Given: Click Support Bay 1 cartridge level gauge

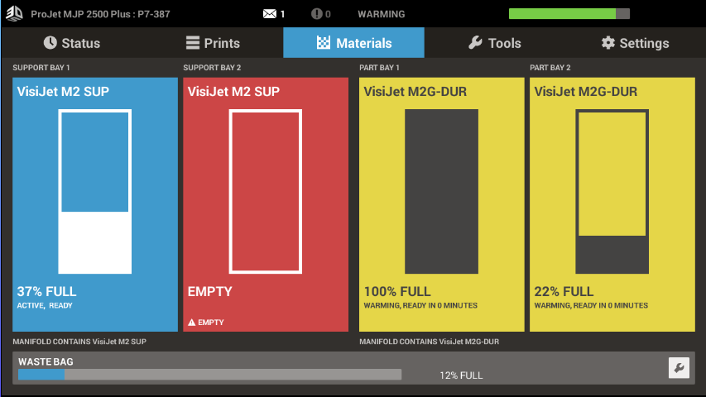Looking at the screenshot, I should pyautogui.click(x=95, y=191).
